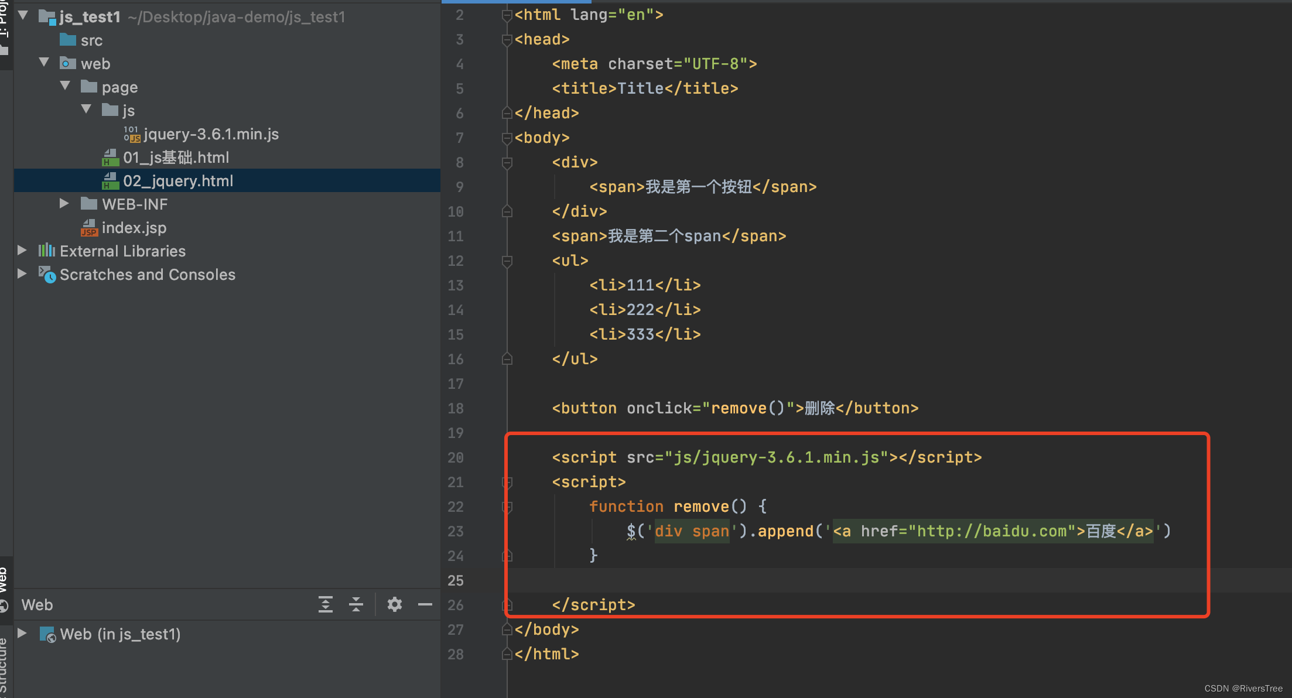Click the Scratches and Consoles icon

[x=47, y=275]
